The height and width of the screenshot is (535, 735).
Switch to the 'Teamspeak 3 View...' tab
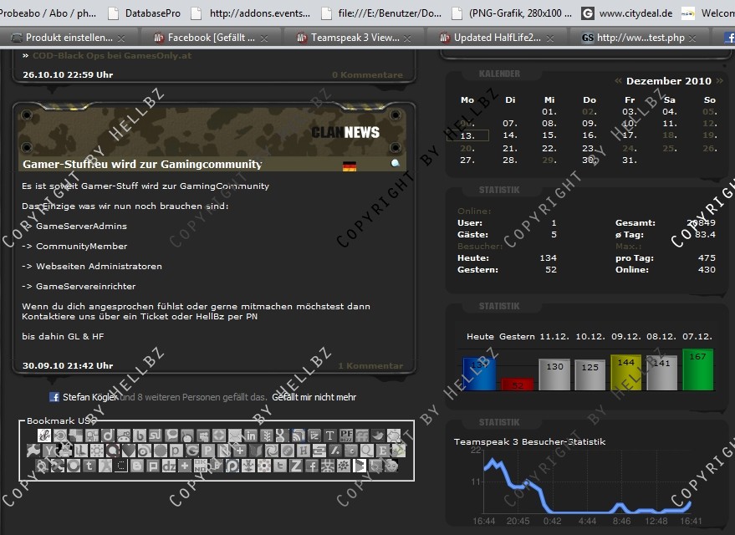[x=355, y=38]
